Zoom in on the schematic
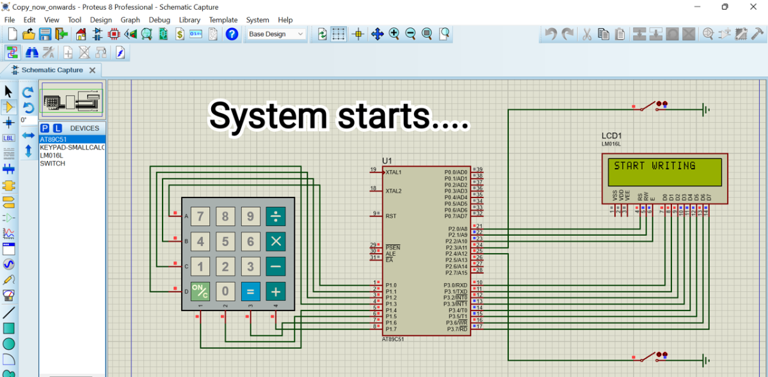Viewport: 768px width, 377px height. 394,34
